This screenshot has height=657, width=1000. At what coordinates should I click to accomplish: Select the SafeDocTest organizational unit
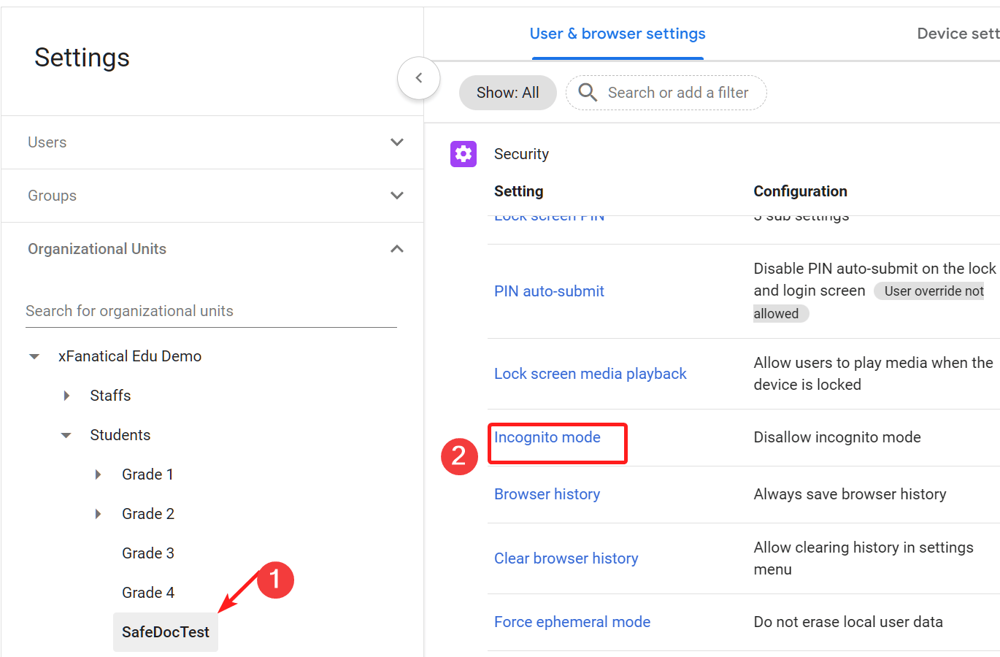pyautogui.click(x=166, y=632)
